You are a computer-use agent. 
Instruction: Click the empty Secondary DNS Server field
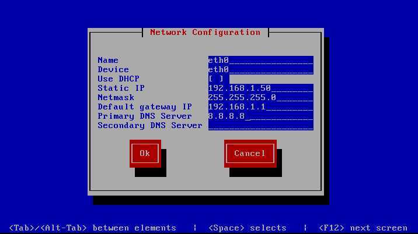pos(261,126)
